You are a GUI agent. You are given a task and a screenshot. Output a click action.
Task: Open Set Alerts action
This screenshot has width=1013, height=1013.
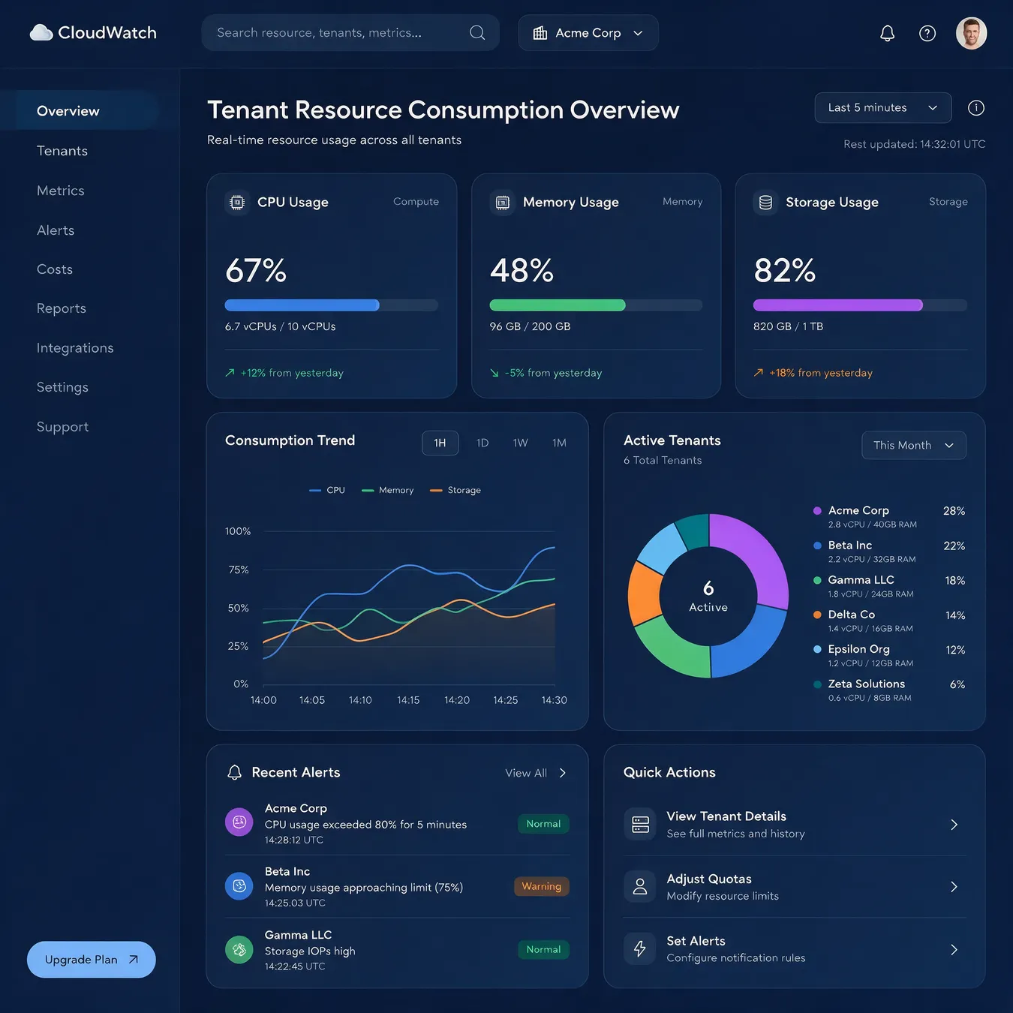[x=795, y=949]
